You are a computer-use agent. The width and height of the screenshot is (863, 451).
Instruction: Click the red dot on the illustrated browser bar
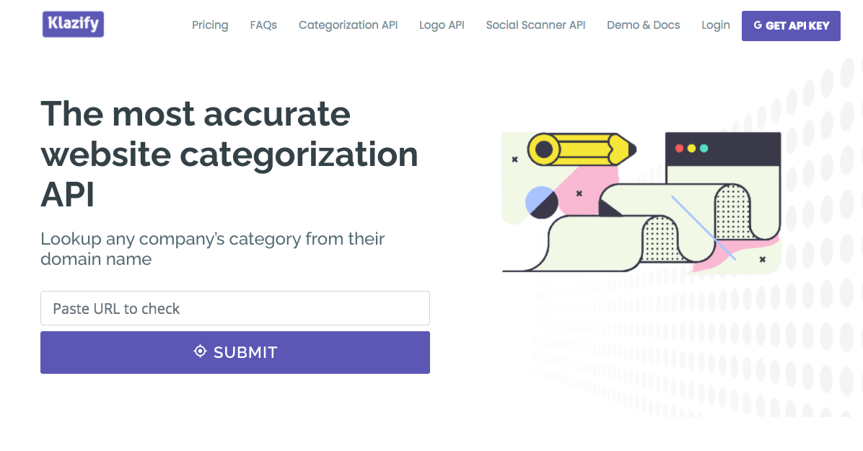679,148
